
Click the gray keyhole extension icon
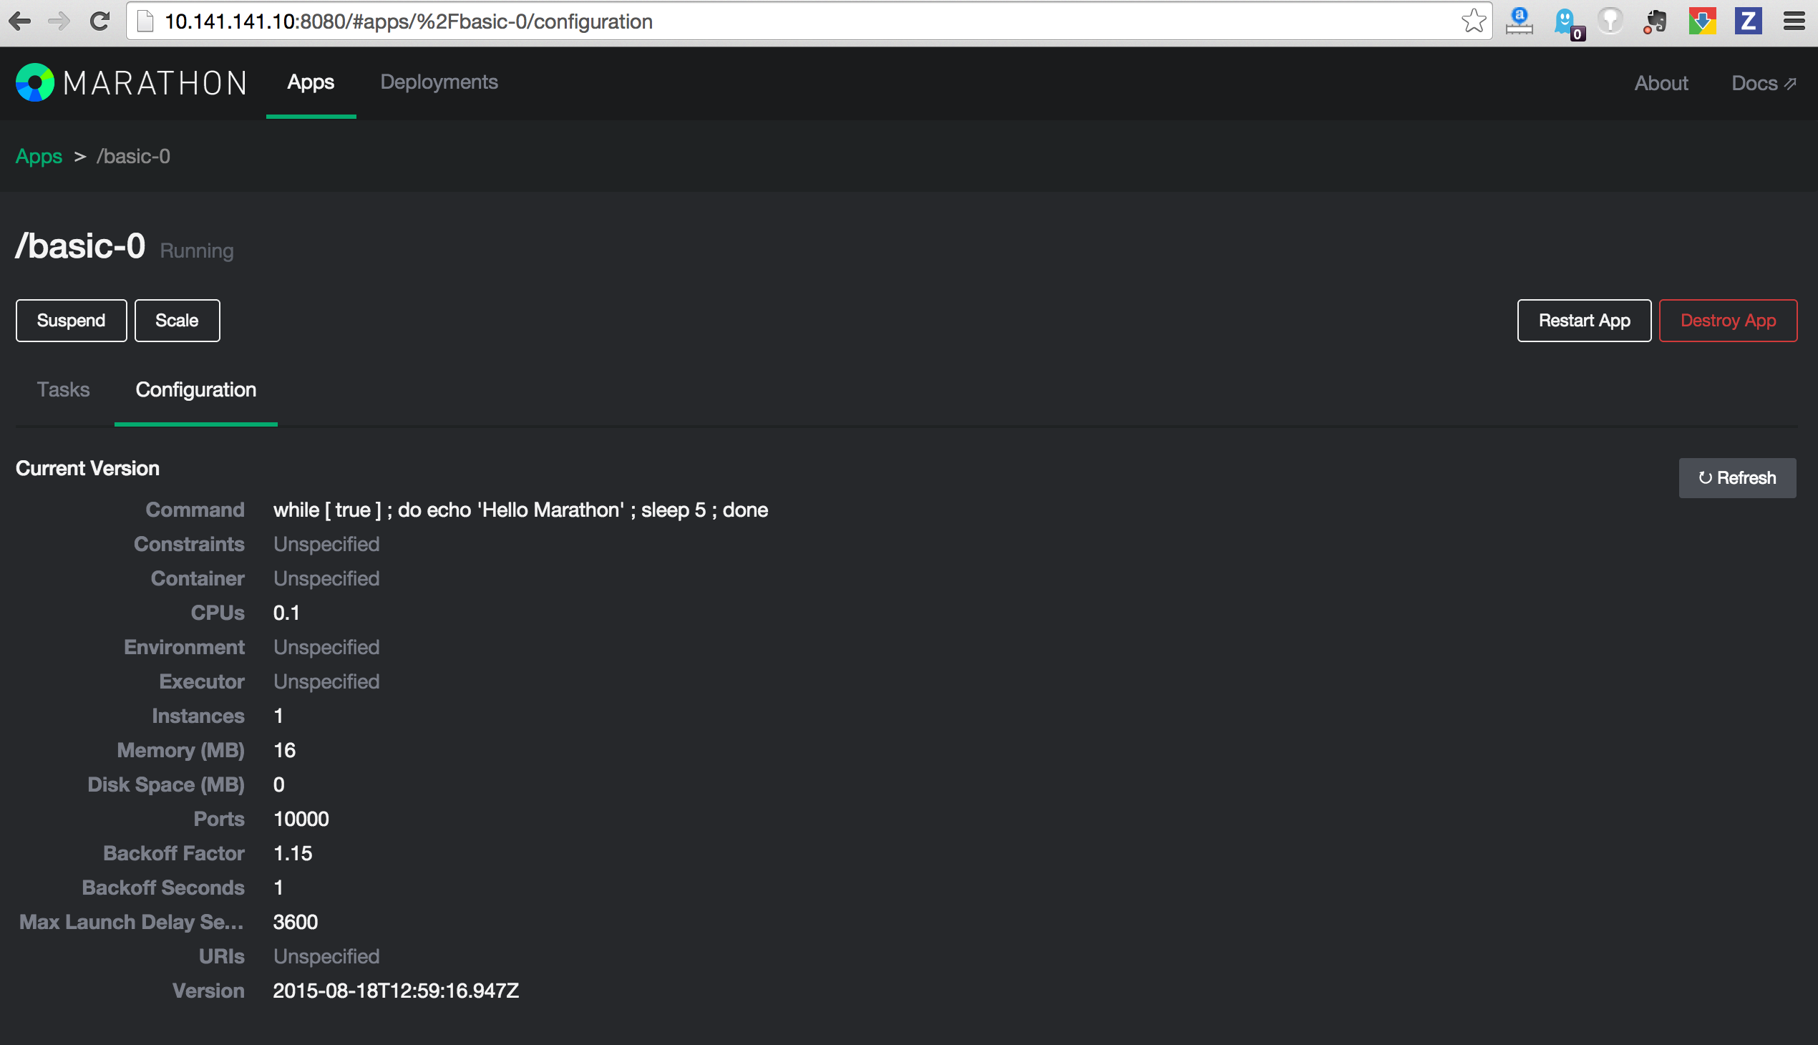click(1610, 21)
